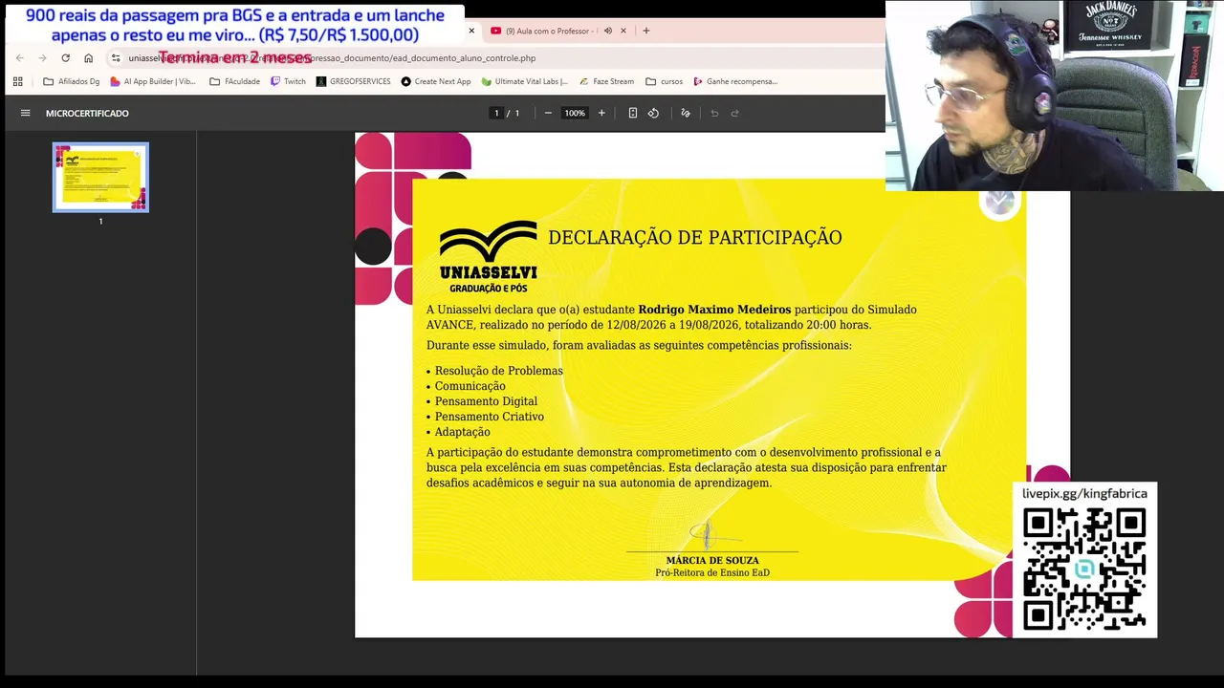Click the current page number field
1224x688 pixels.
(496, 113)
